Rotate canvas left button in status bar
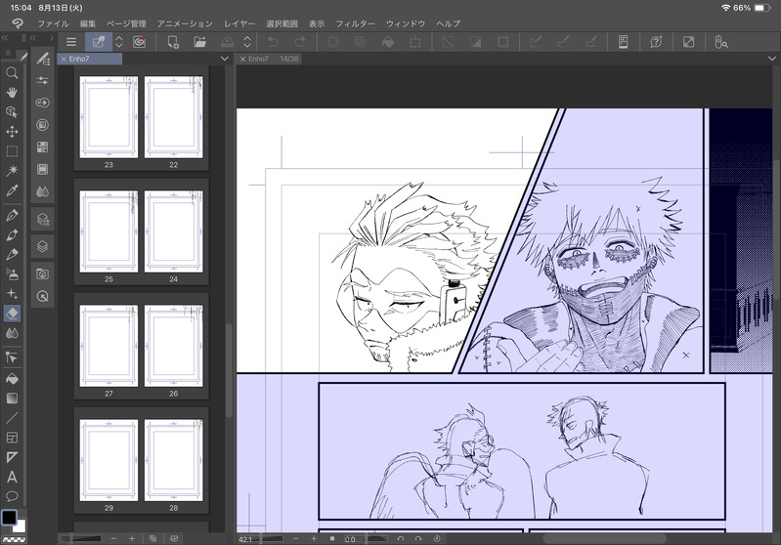Screen dimensions: 781x545 pyautogui.click(x=401, y=538)
